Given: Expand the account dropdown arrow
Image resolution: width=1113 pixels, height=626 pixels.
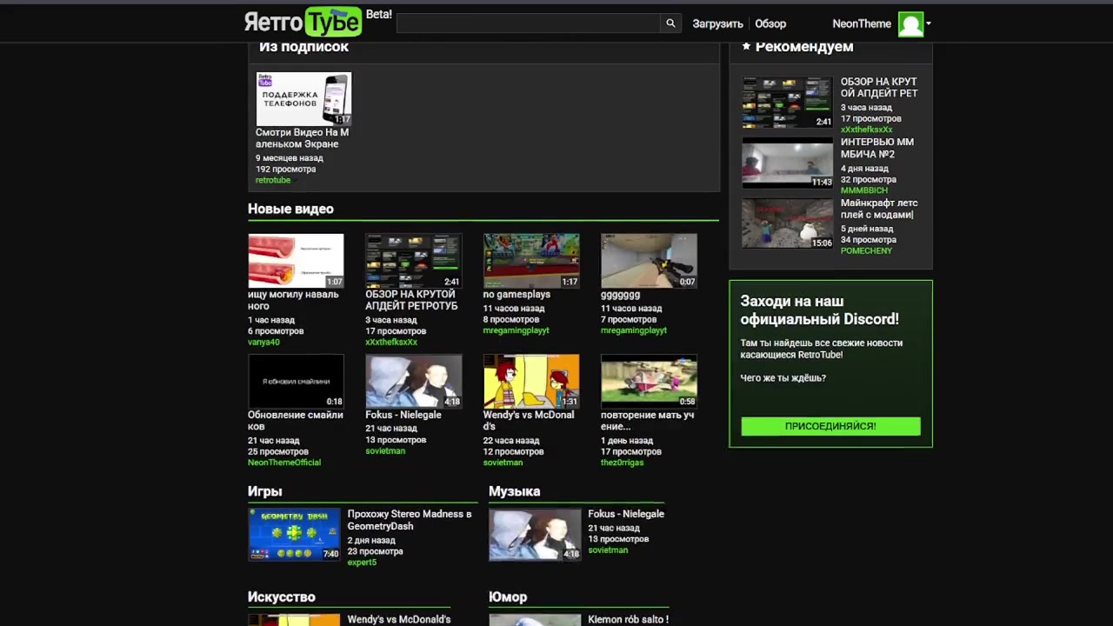Looking at the screenshot, I should [x=929, y=24].
